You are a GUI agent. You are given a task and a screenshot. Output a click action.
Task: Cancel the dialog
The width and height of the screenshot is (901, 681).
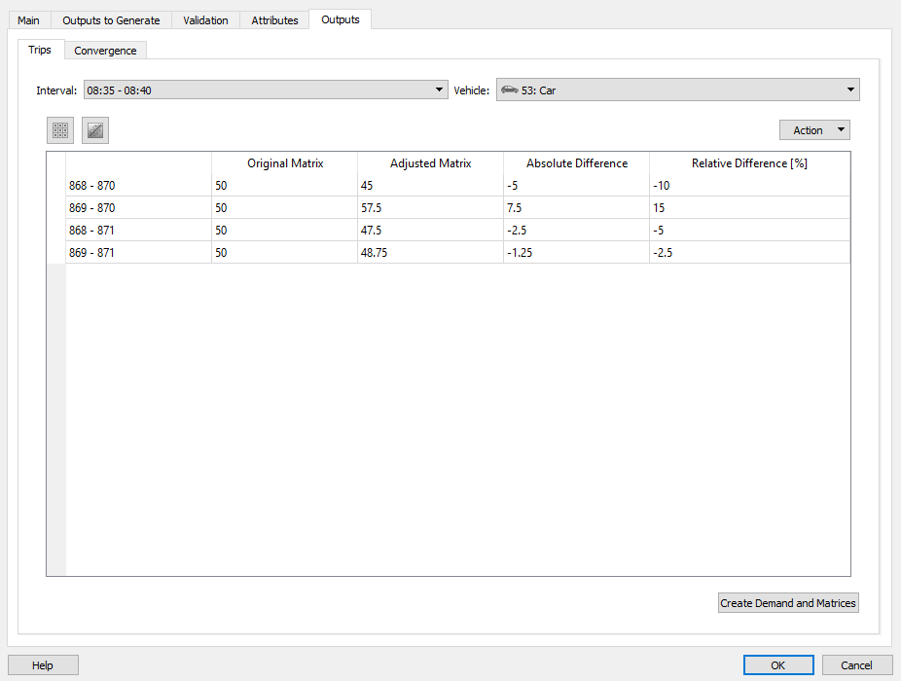pos(856,665)
